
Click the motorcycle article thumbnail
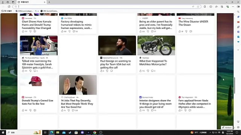click(x=156, y=45)
